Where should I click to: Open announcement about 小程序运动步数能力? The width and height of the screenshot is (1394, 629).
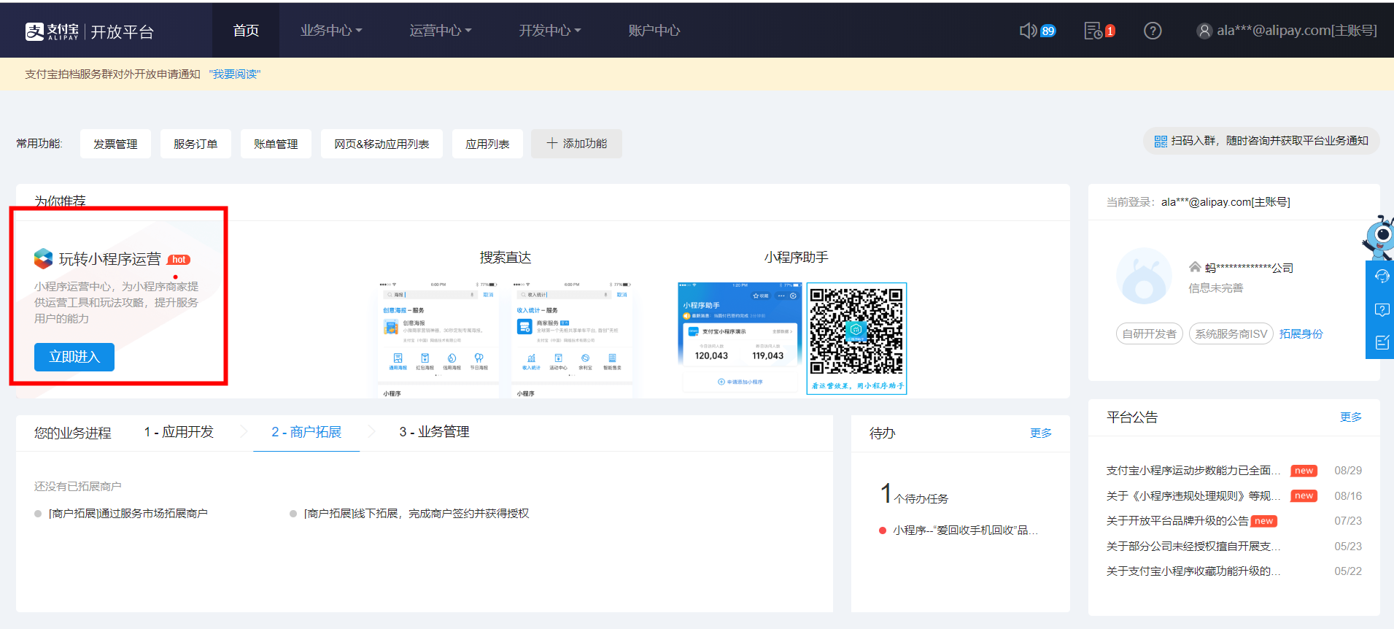[1193, 471]
